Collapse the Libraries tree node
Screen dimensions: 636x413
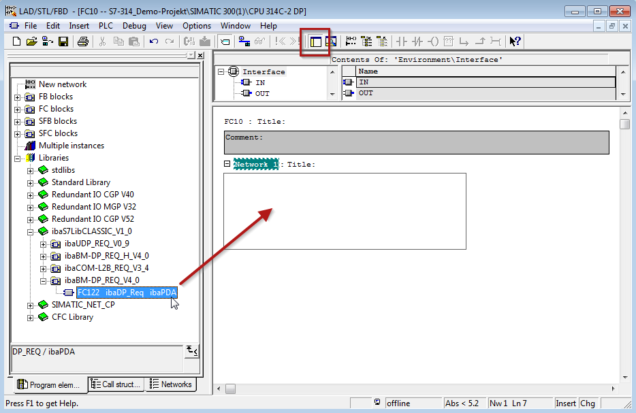(18, 159)
